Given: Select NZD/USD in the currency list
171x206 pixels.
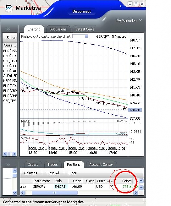Looking at the screenshot, I should click(x=10, y=81).
